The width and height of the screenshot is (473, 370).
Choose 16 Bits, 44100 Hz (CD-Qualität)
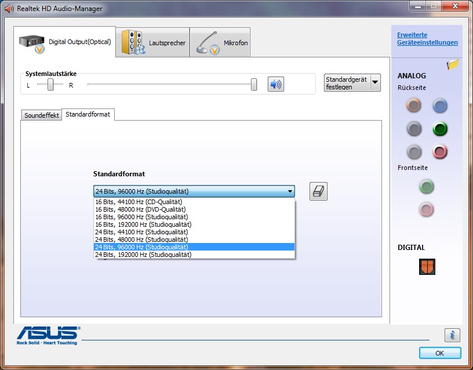(194, 202)
